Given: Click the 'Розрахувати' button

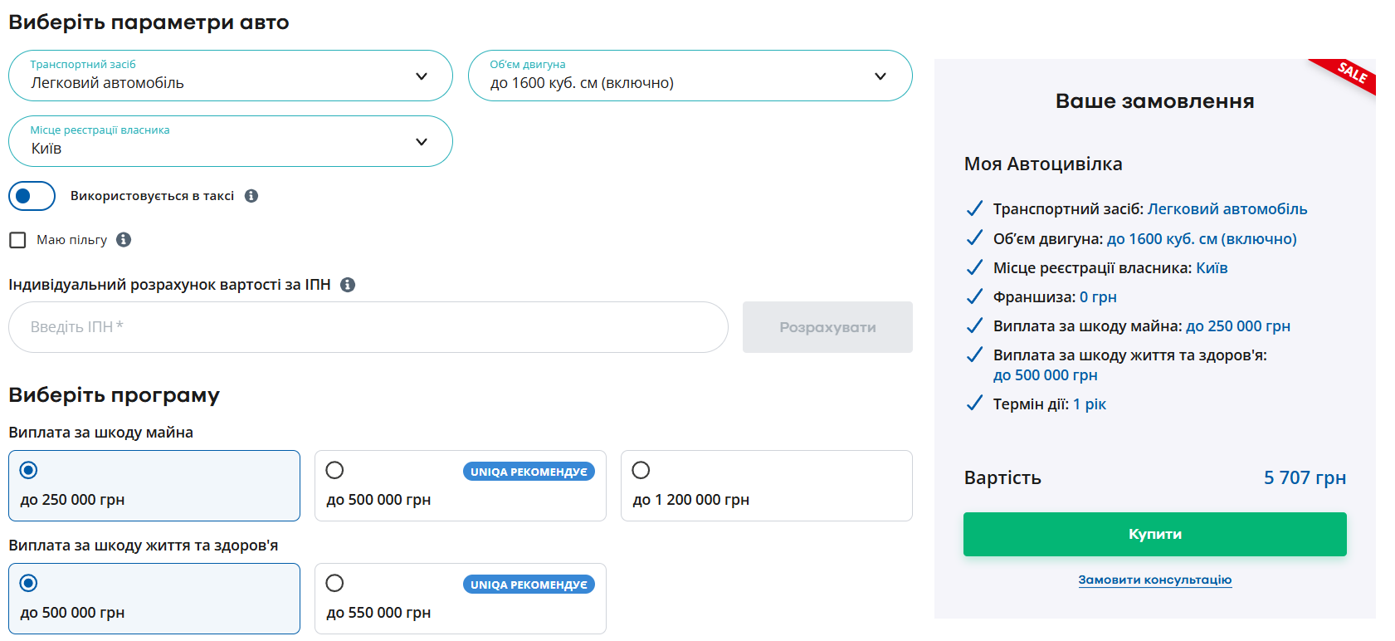Looking at the screenshot, I should [827, 327].
